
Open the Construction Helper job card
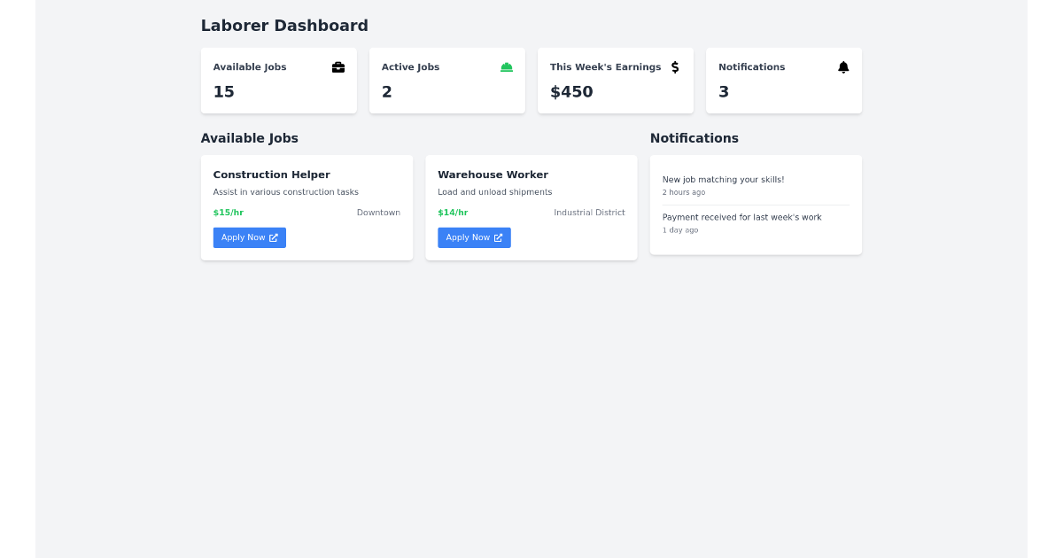coord(306,206)
